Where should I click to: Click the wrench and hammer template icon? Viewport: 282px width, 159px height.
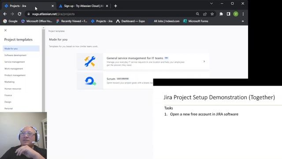coord(90,61)
